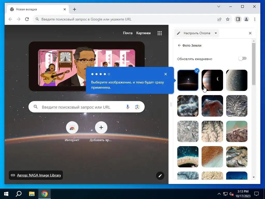This screenshot has height=199, width=265.
Task: Select the blue nebula thumbnail
Action: 188,106
